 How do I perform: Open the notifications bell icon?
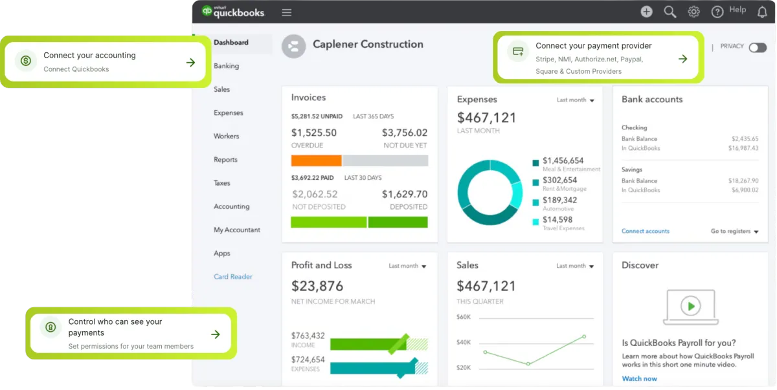click(x=762, y=12)
